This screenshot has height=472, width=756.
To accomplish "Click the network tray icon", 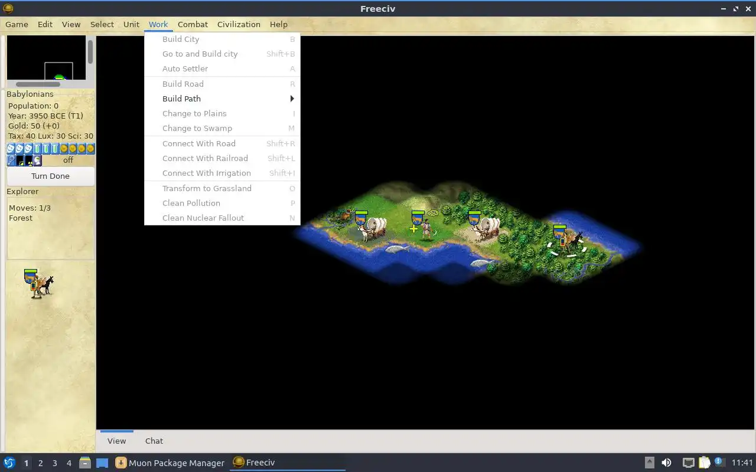I will (688, 463).
